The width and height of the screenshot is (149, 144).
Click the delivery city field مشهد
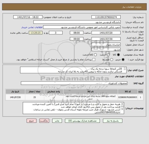tap(106, 50)
